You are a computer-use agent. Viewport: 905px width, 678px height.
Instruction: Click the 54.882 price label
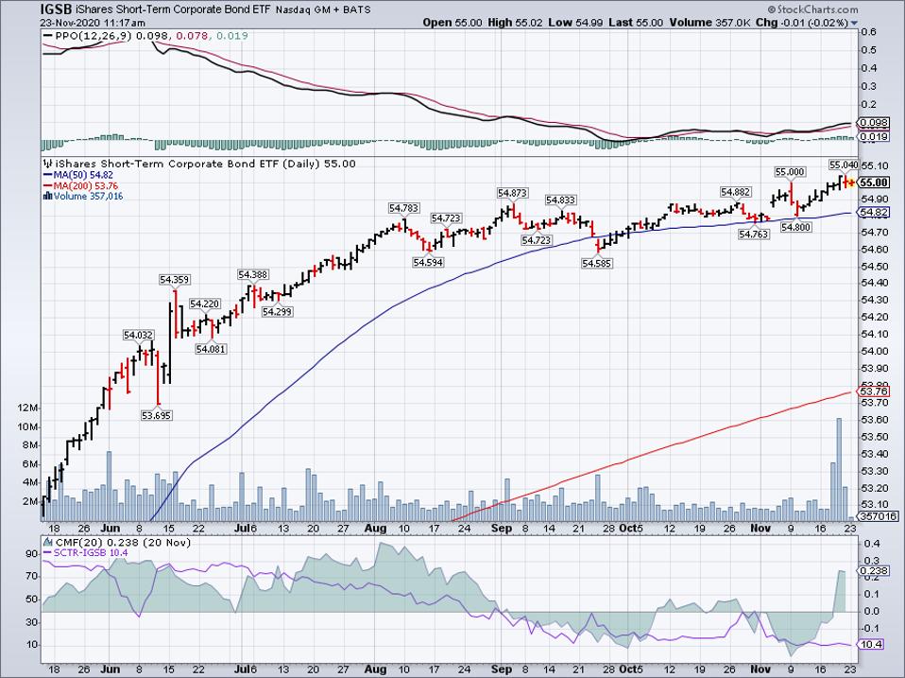click(x=735, y=192)
